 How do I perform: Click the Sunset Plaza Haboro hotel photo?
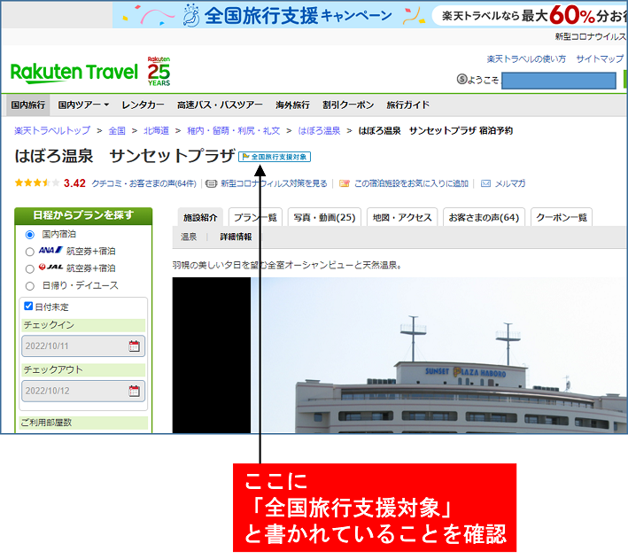point(439,355)
